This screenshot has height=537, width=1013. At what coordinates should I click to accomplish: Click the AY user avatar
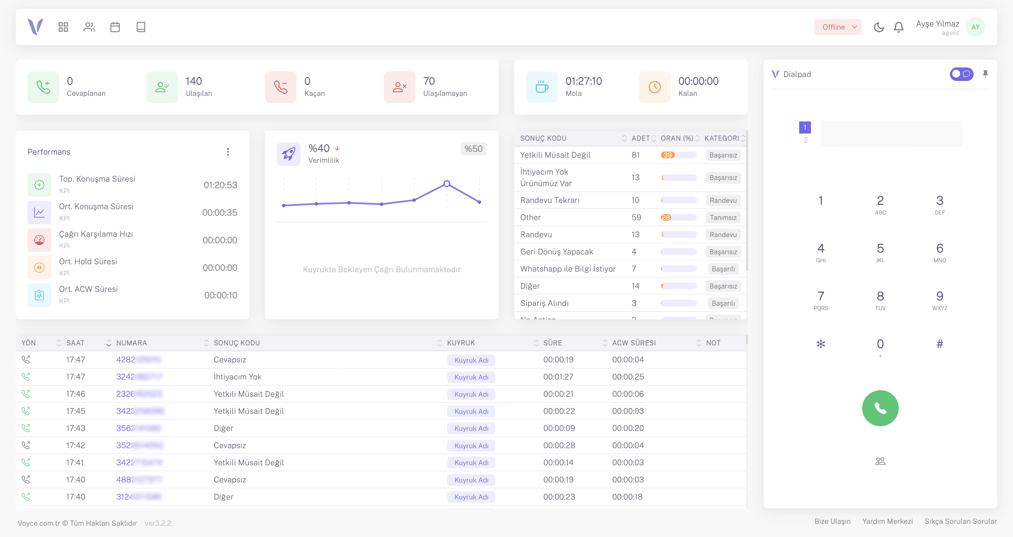click(975, 27)
